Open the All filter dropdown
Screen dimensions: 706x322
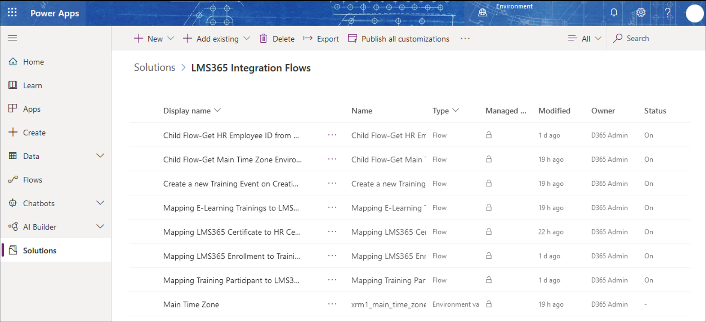(585, 39)
